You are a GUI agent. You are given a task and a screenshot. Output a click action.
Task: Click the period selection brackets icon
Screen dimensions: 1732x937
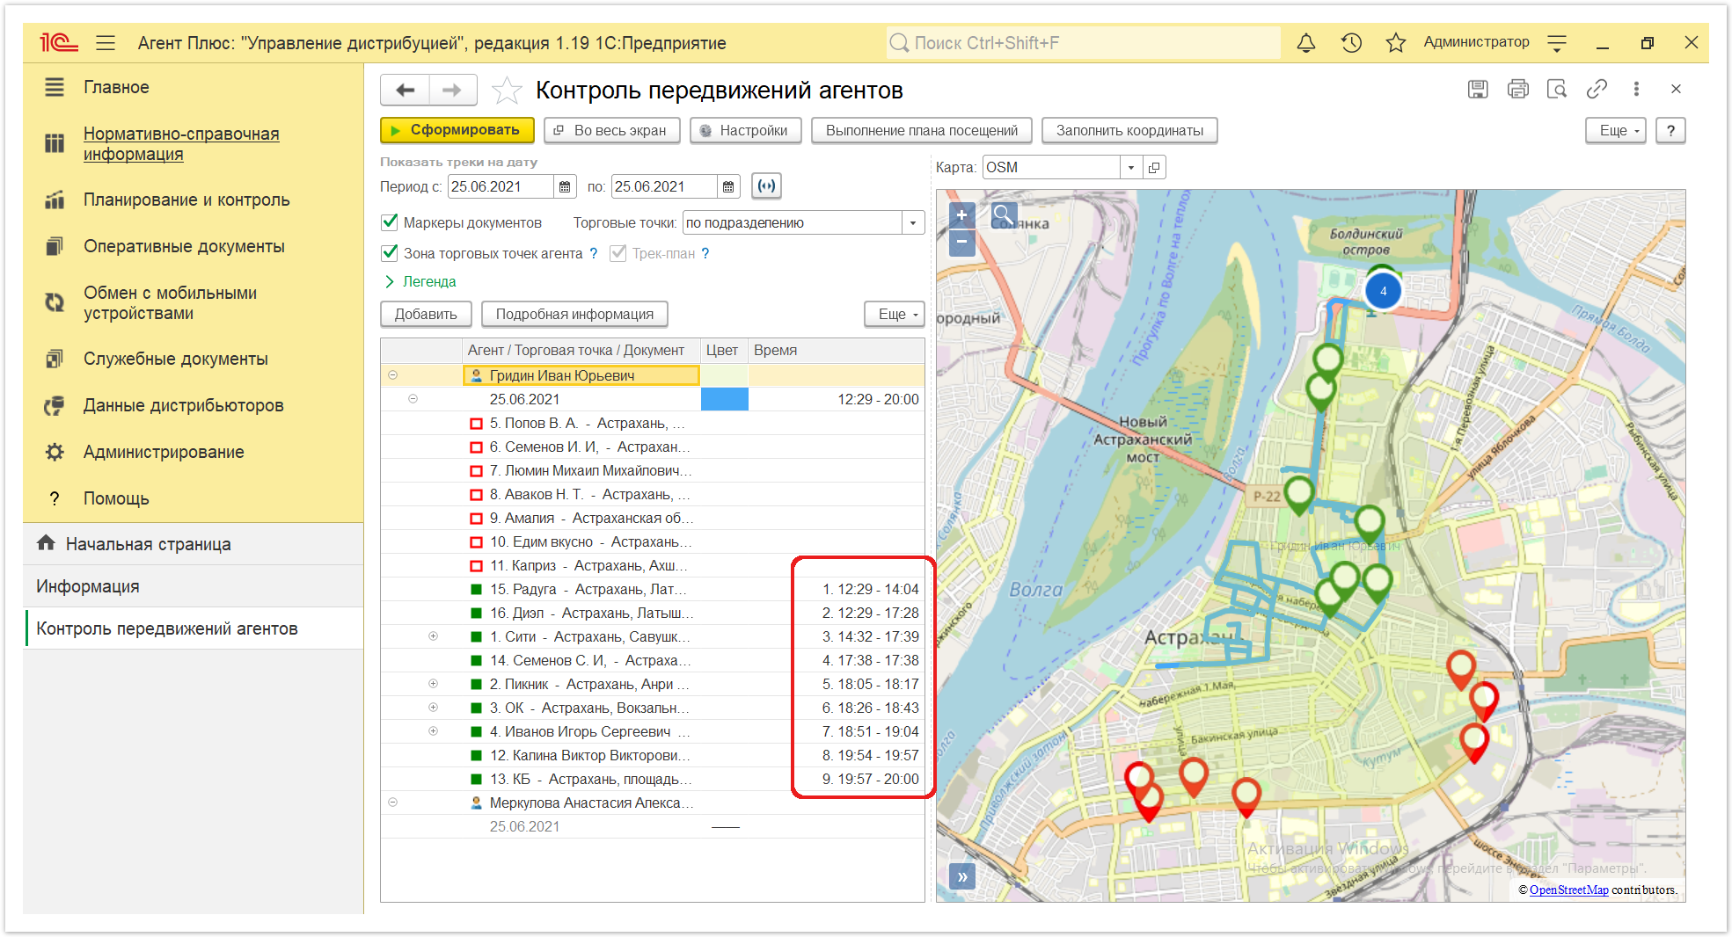point(767,186)
